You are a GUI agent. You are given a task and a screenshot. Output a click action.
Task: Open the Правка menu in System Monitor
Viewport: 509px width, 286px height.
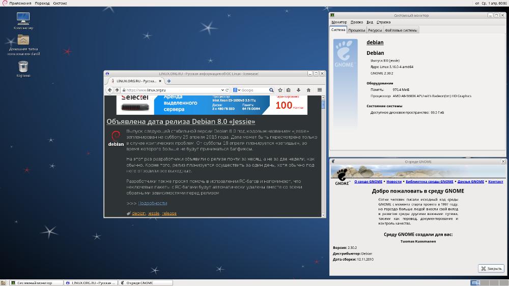click(x=356, y=22)
